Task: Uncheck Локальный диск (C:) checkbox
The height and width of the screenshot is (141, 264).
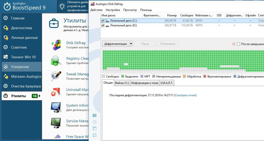Action: pyautogui.click(x=103, y=21)
